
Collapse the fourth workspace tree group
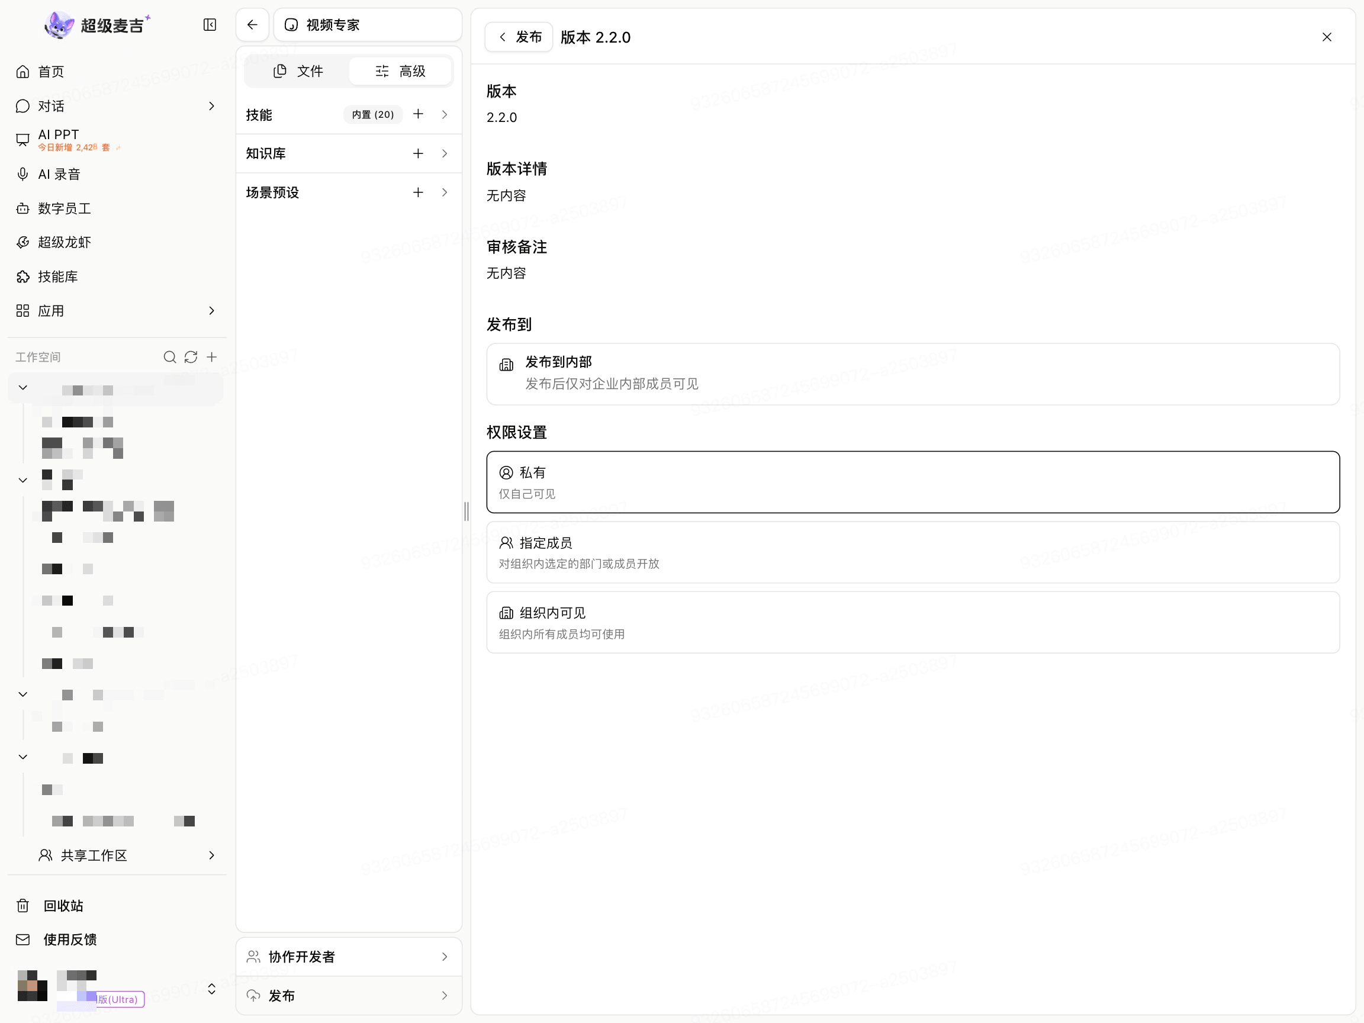coord(23,757)
